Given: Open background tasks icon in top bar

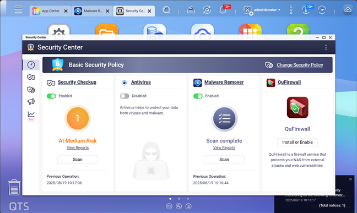Looking at the screenshot, I should (191, 10).
